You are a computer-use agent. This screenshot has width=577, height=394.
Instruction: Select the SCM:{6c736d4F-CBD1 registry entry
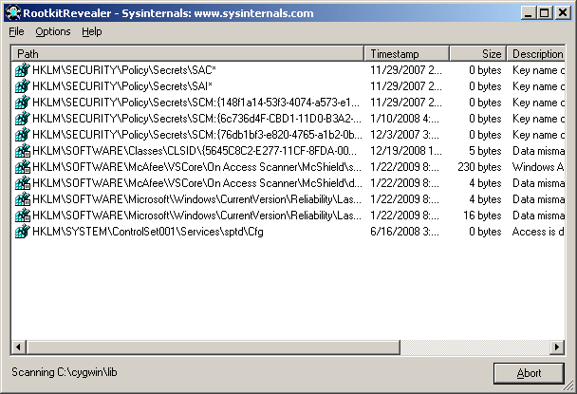pyautogui.click(x=288, y=118)
